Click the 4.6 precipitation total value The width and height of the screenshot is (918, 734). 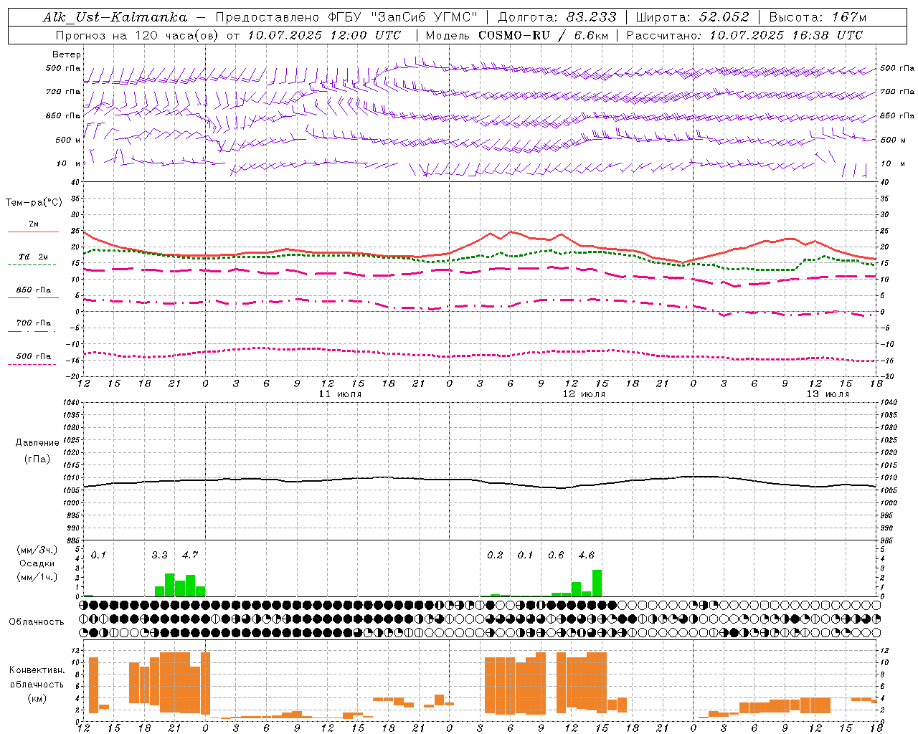(x=586, y=555)
